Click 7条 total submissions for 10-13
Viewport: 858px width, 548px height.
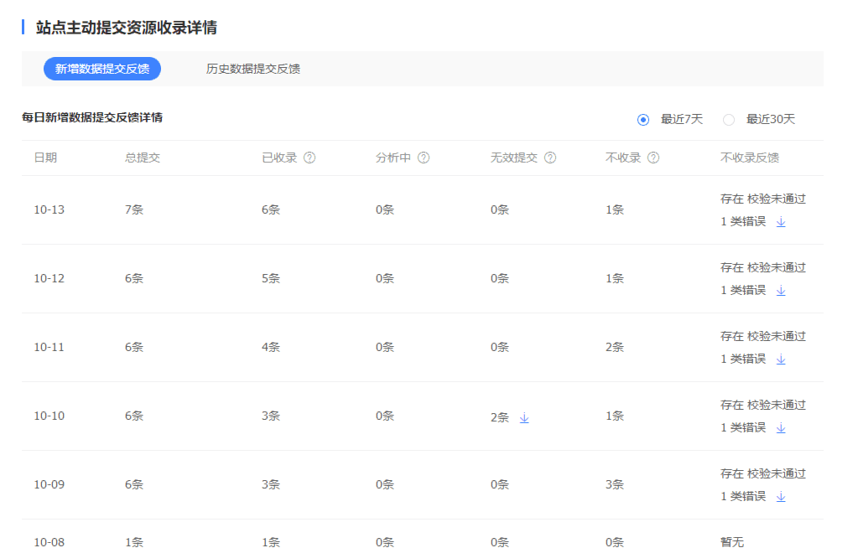(134, 210)
